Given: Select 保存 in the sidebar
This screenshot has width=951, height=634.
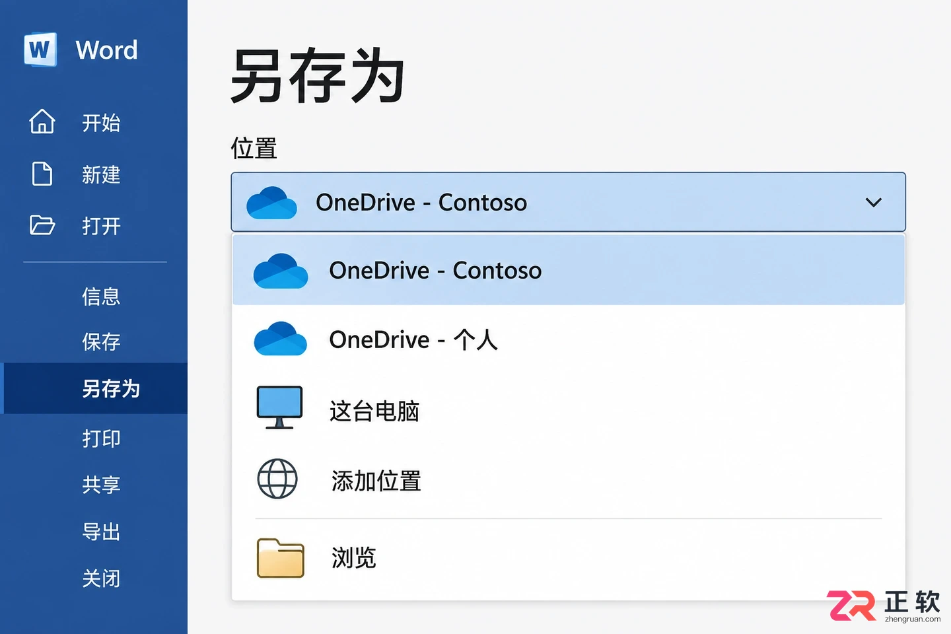Looking at the screenshot, I should [101, 341].
